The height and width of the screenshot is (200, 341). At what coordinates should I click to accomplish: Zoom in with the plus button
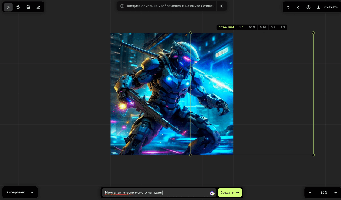pyautogui.click(x=336, y=193)
